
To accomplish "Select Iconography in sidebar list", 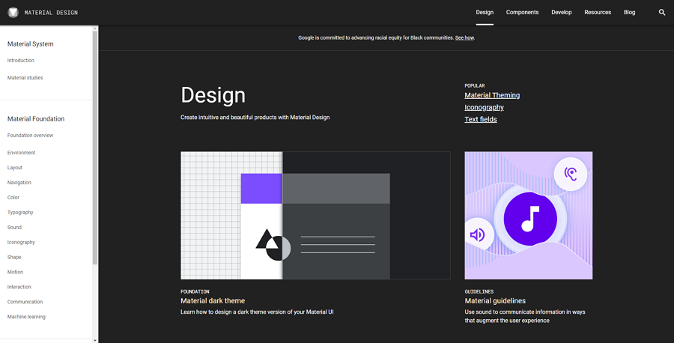I will click(21, 243).
